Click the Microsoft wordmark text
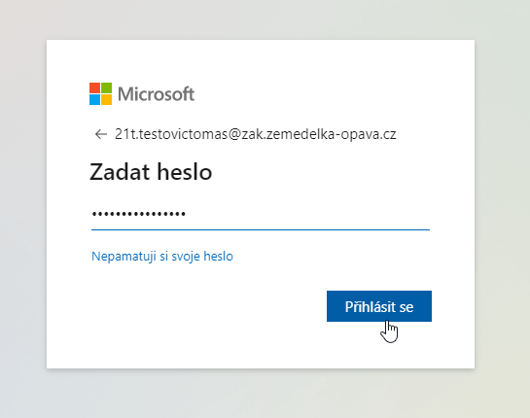The width and height of the screenshot is (530, 418). click(x=156, y=94)
